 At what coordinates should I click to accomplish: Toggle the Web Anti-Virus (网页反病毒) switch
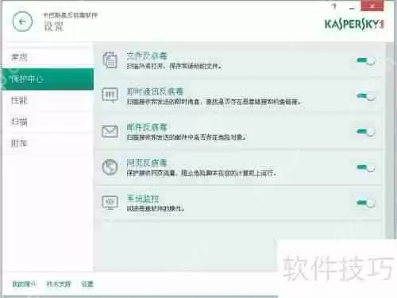(x=365, y=168)
